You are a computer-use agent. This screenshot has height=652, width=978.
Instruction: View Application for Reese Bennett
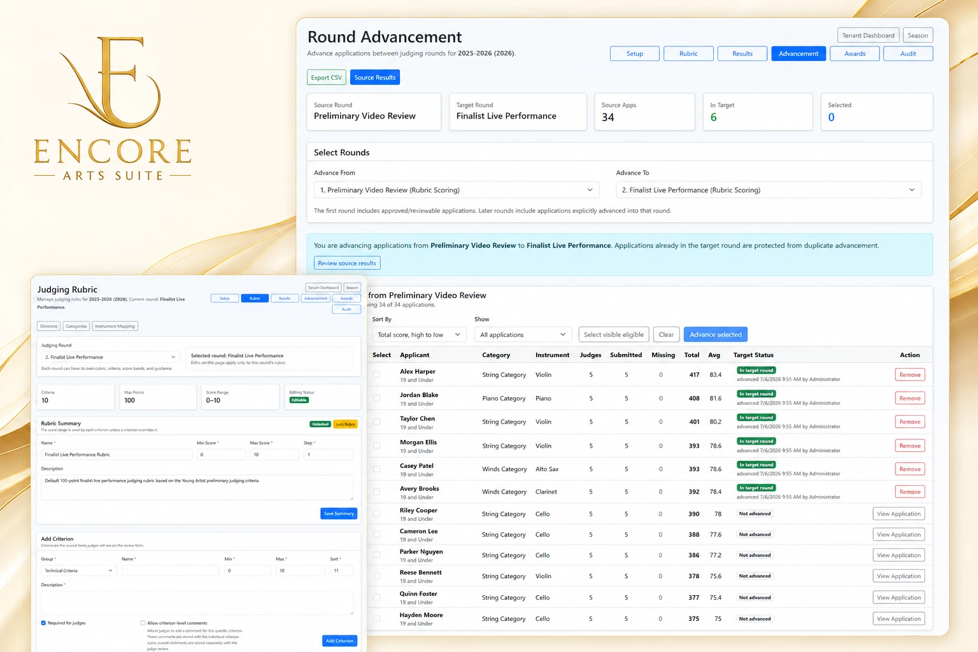pyautogui.click(x=898, y=576)
